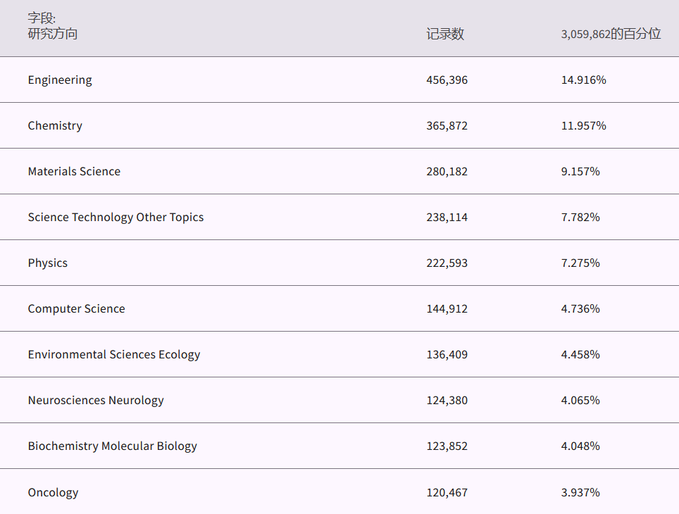Select Environmental Sciences Ecology
This screenshot has width=679, height=514.
pos(114,354)
